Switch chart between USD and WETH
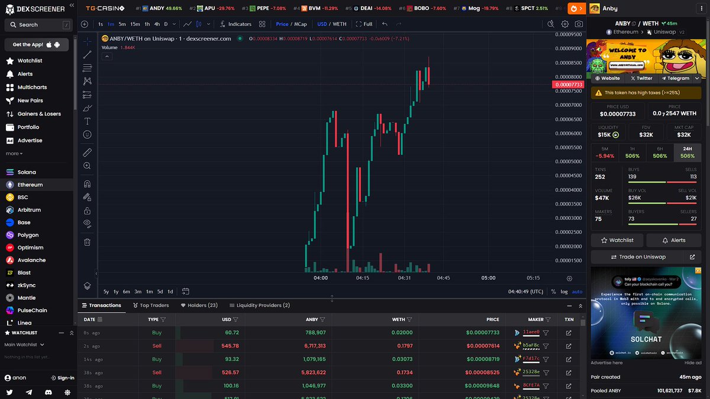 point(331,24)
